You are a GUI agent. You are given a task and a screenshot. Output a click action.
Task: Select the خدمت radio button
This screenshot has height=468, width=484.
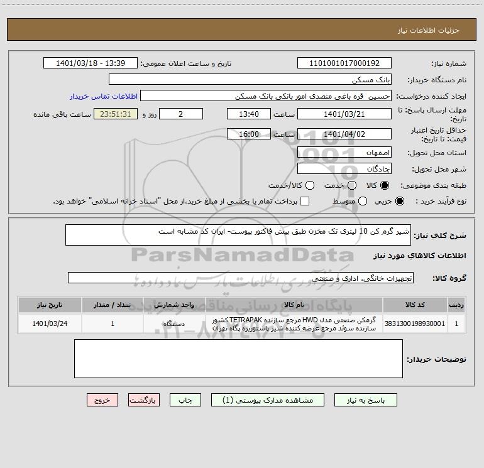pos(352,185)
